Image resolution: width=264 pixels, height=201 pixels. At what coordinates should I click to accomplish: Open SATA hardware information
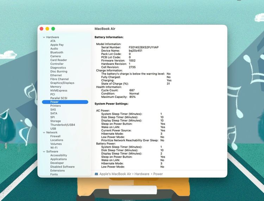(x=54, y=113)
